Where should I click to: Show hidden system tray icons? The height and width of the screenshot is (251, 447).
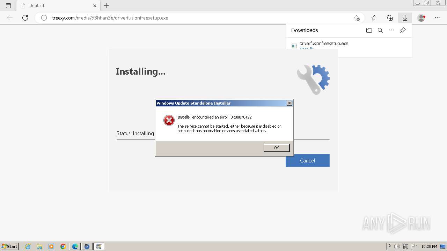point(390,246)
